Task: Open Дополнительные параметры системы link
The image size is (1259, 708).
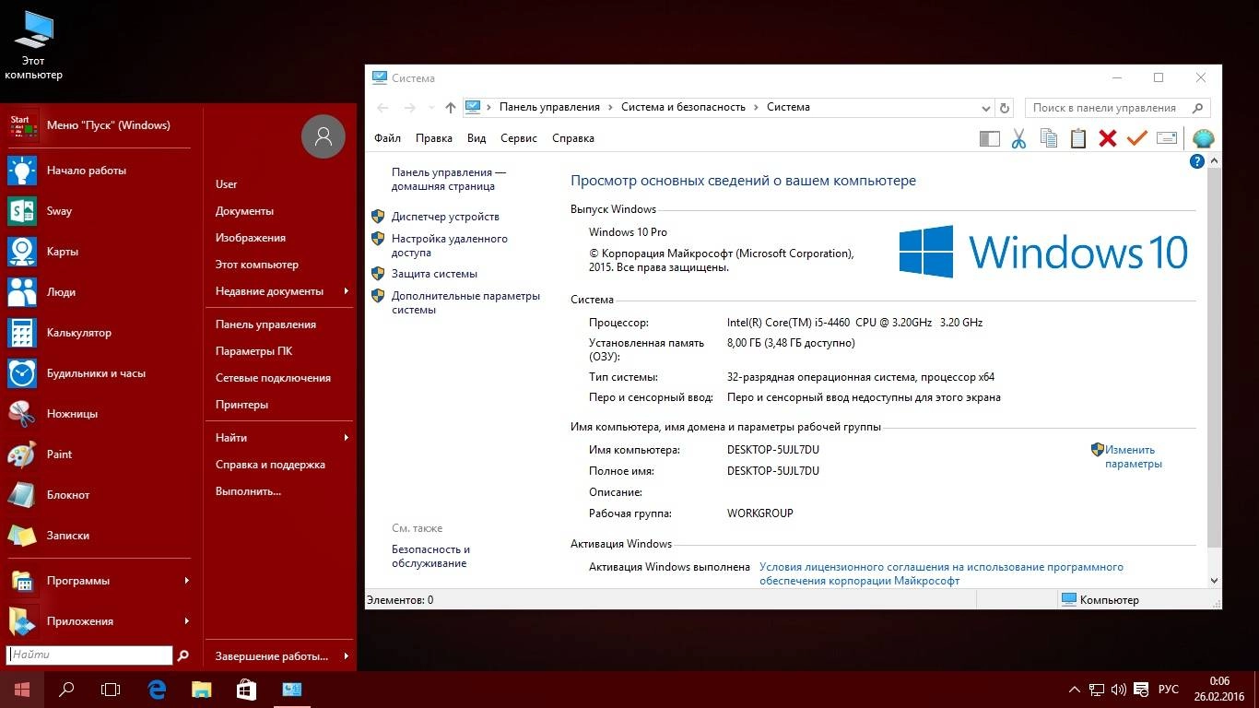Action: pos(465,303)
